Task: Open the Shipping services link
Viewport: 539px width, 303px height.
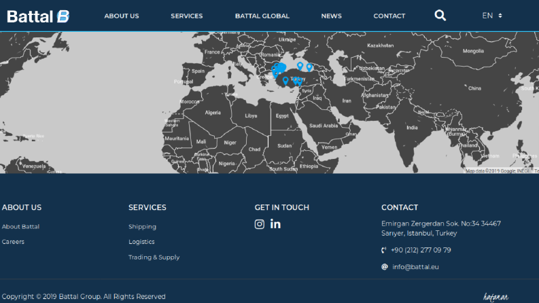Action: pos(142,227)
